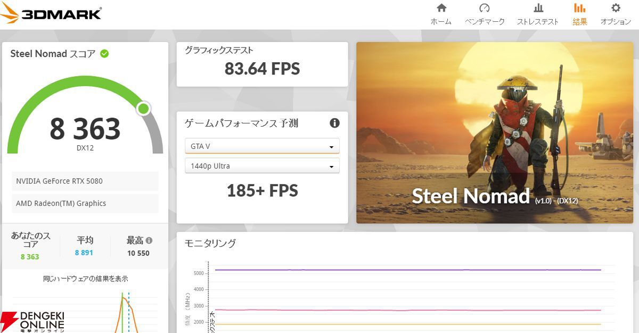Viewport: 639px width, 333px height.
Task: Click NVIDIA GeForce RTX 5080 entry
Action: coord(85,181)
